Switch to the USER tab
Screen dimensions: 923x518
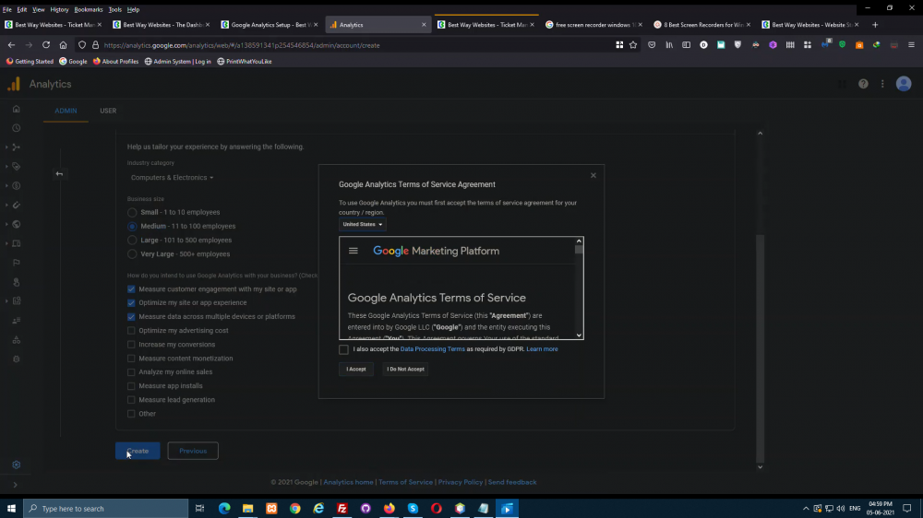pos(108,111)
